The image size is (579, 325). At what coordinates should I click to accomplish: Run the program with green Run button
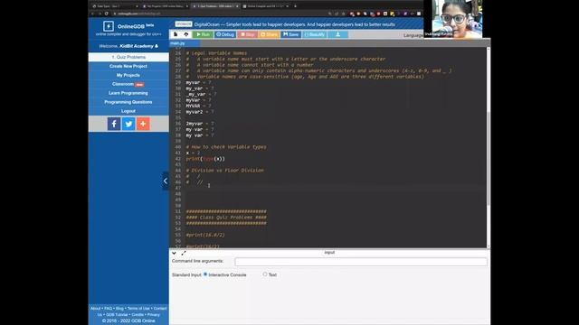tap(203, 34)
